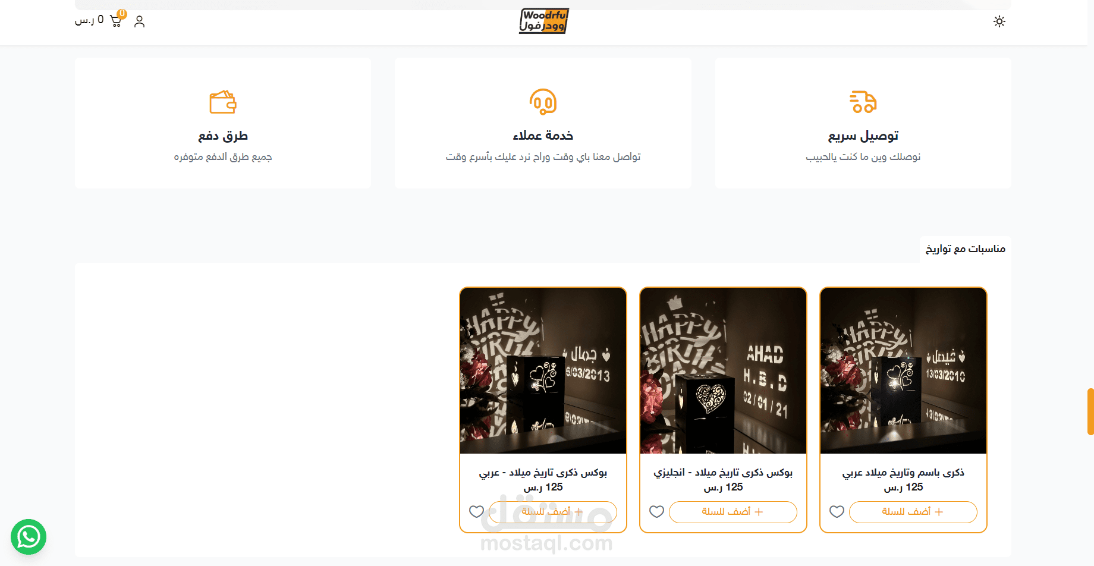The image size is (1094, 566).
Task: Toggle light/dark theme sun icon
Action: click(999, 21)
